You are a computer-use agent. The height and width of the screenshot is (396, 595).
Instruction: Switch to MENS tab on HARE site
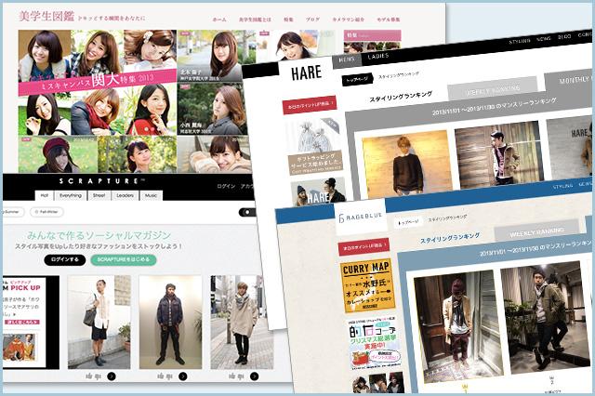pyautogui.click(x=346, y=59)
